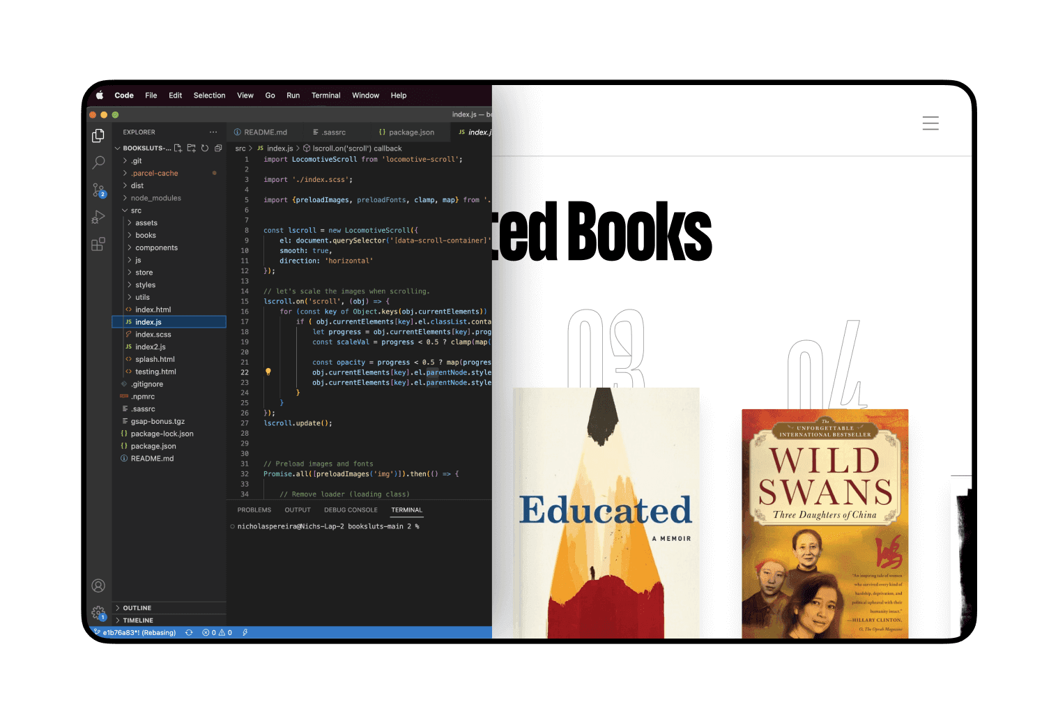Screen dimensions: 1058x725
Task: Open testing.html in the file tree
Action: 169,372
